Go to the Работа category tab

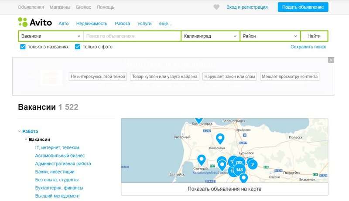point(123,24)
